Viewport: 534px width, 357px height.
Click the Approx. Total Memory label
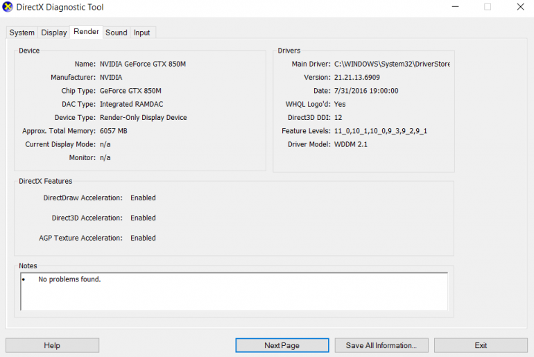point(59,131)
